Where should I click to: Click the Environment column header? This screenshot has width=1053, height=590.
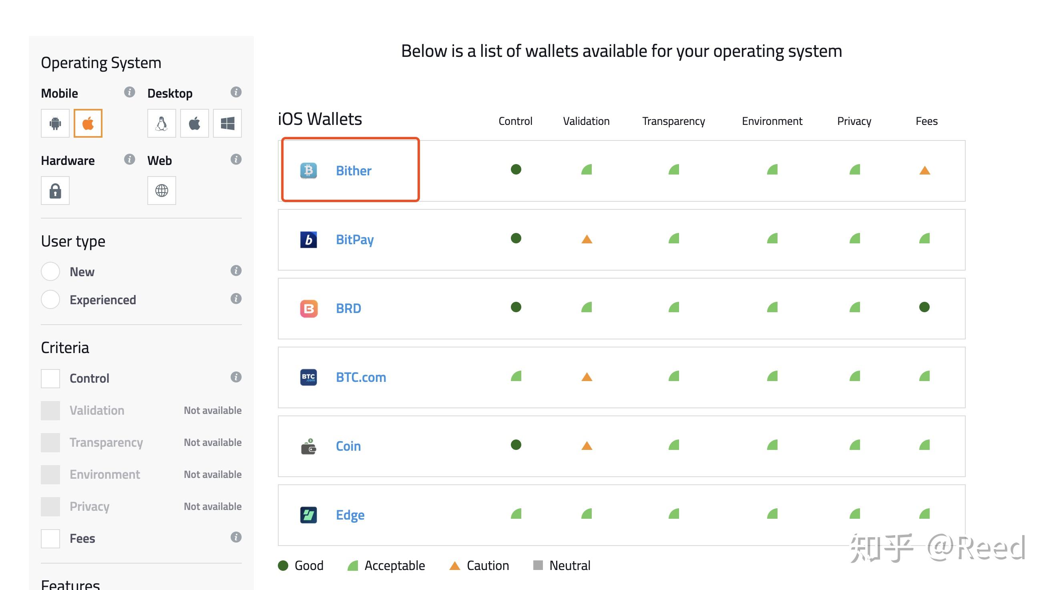click(772, 121)
